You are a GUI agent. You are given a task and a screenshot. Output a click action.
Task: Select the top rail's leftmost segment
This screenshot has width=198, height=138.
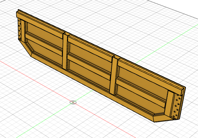tap(40, 24)
